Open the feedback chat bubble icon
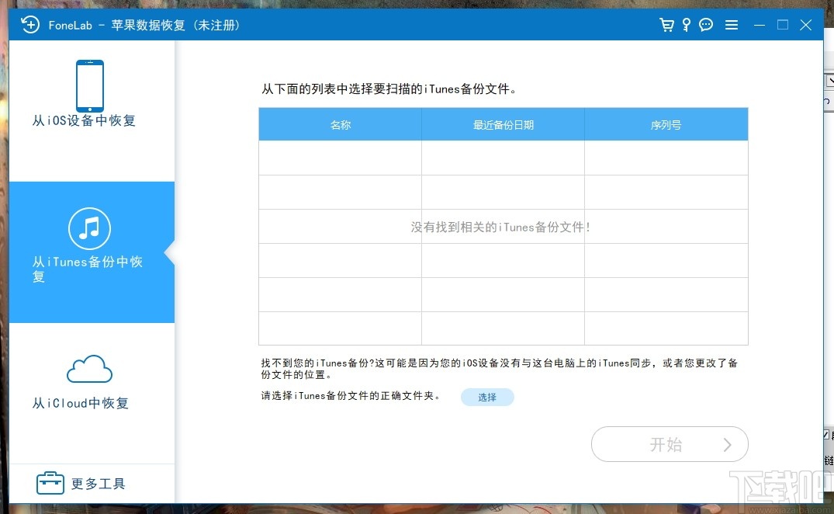This screenshot has width=834, height=514. coord(705,24)
